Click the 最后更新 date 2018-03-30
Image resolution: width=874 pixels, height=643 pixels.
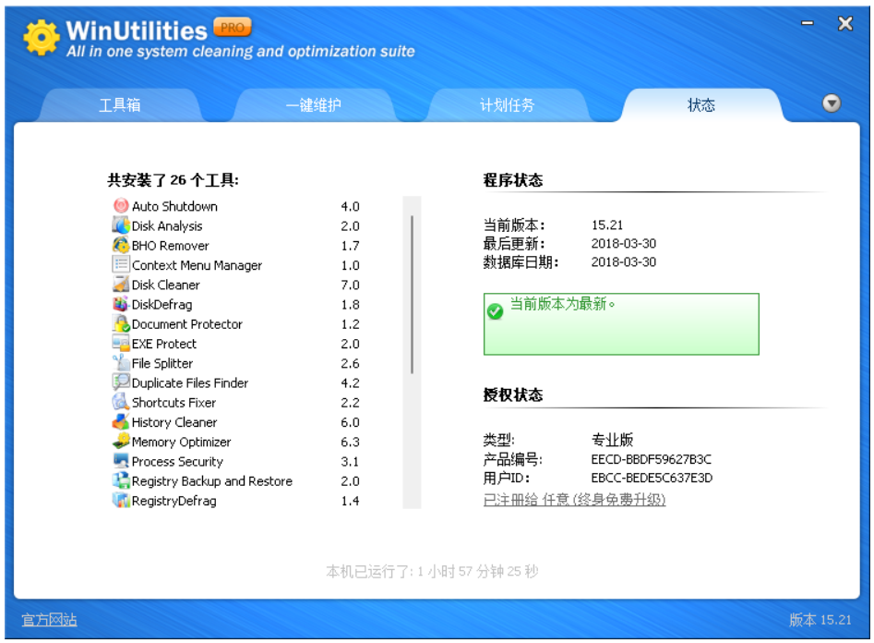(x=623, y=243)
